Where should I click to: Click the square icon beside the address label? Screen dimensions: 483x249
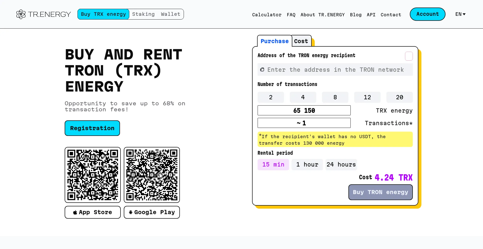pos(409,56)
